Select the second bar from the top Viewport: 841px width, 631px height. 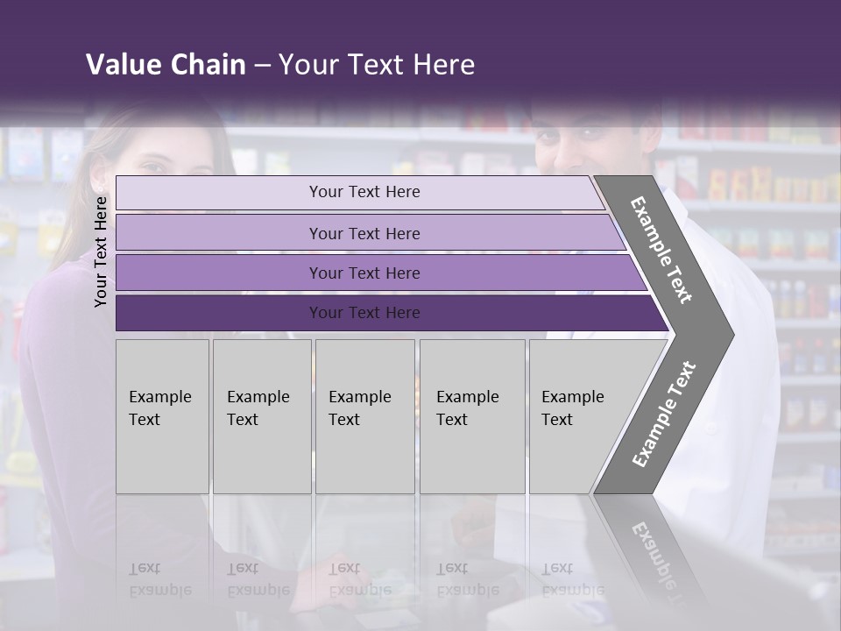tap(364, 233)
